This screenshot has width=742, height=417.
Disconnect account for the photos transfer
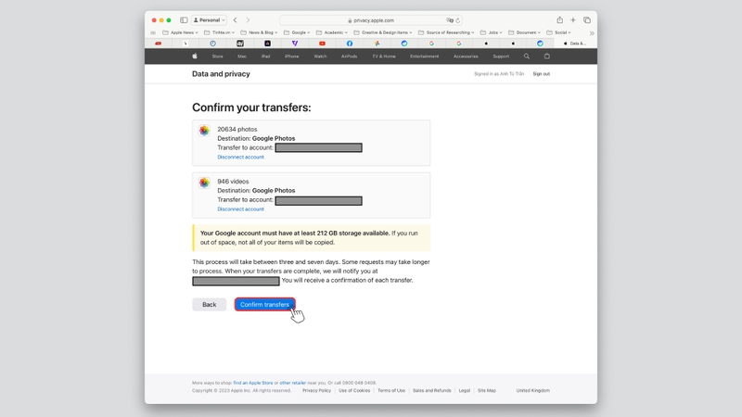pos(240,157)
